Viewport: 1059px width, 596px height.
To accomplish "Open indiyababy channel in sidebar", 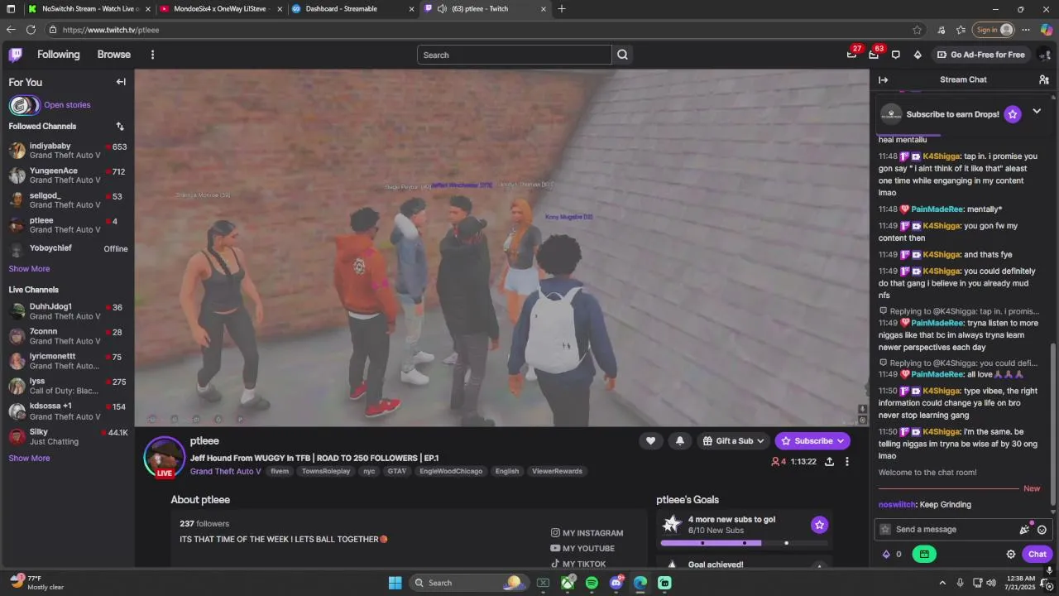I will click(67, 151).
